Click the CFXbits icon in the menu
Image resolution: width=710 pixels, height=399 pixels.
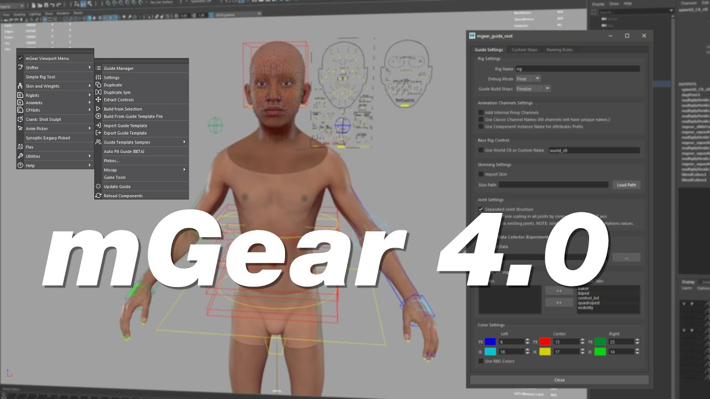coord(21,110)
